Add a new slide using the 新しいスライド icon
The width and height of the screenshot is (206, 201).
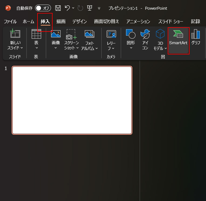15,33
